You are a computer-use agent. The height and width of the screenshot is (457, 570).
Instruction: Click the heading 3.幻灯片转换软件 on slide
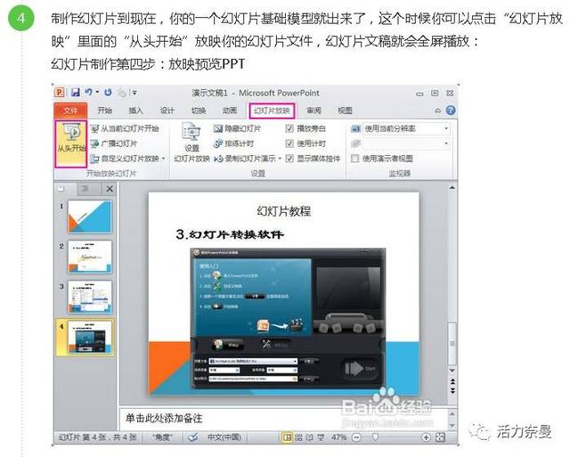(x=230, y=234)
